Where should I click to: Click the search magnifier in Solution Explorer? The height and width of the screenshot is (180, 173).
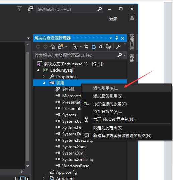click(x=119, y=55)
